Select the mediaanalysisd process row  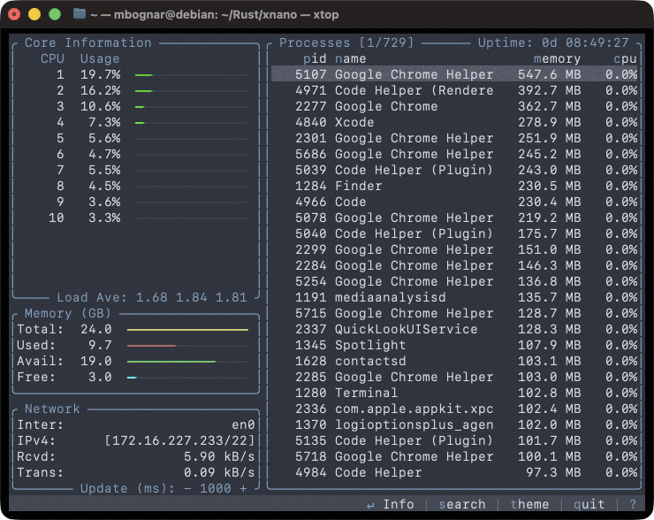(454, 297)
